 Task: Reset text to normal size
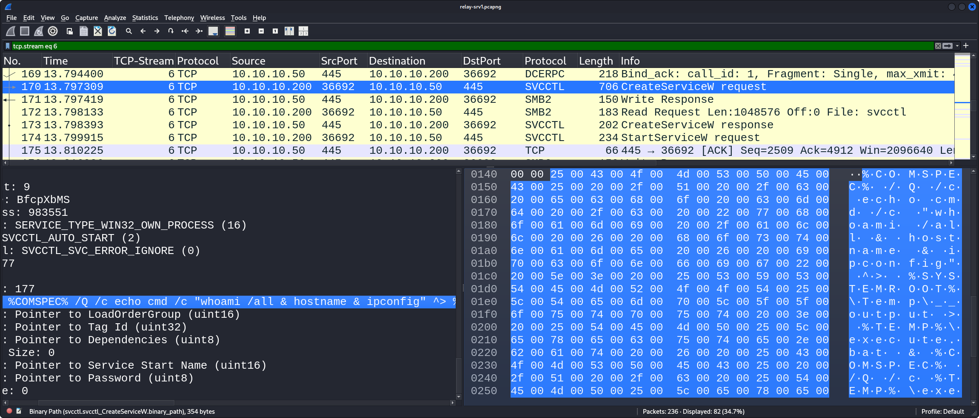(275, 31)
